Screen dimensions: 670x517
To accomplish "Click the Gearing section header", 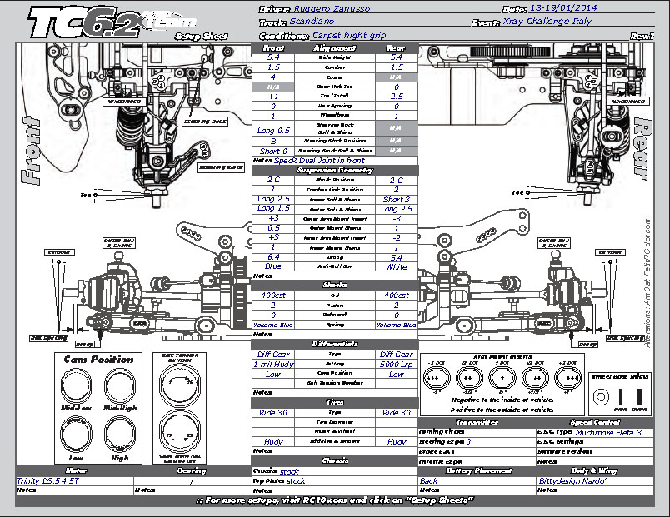I will click(192, 470).
